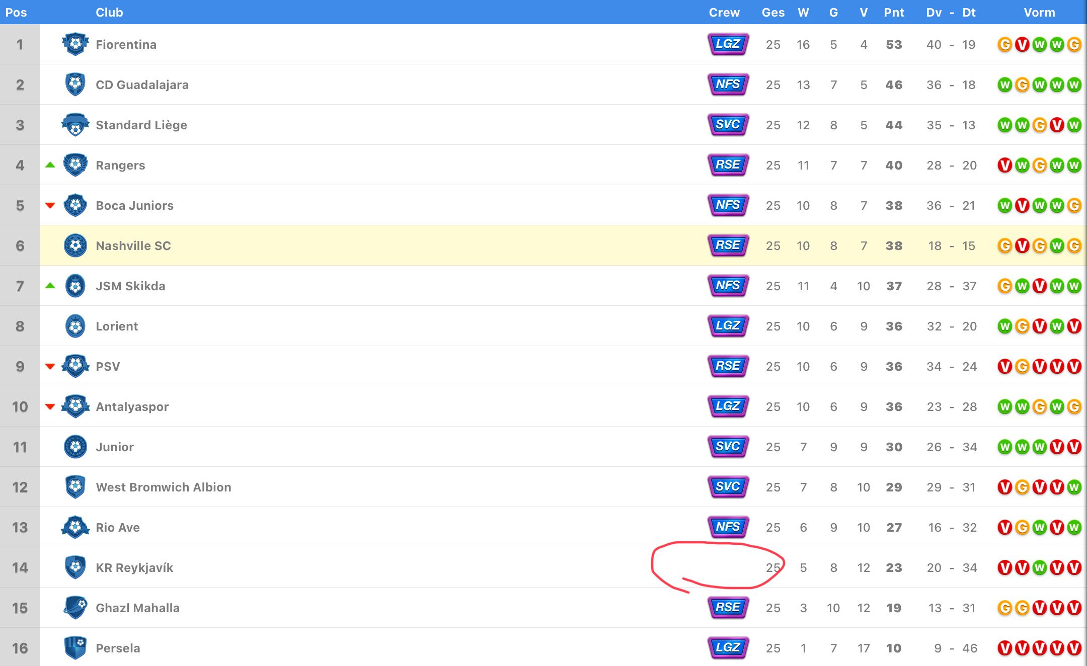Open the RSE crew badge for Ghazl Mahalla
The height and width of the screenshot is (666, 1087).
tap(728, 608)
